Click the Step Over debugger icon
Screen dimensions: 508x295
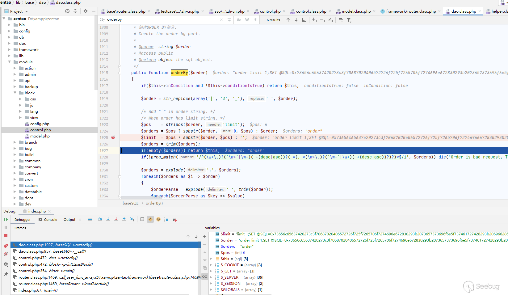point(100,220)
